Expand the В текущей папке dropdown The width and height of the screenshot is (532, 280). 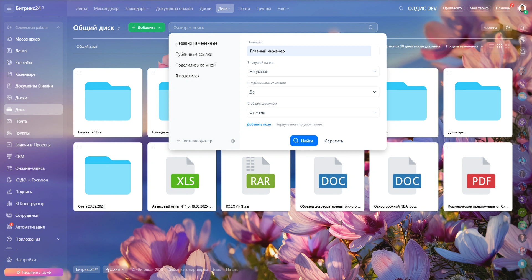tap(313, 72)
